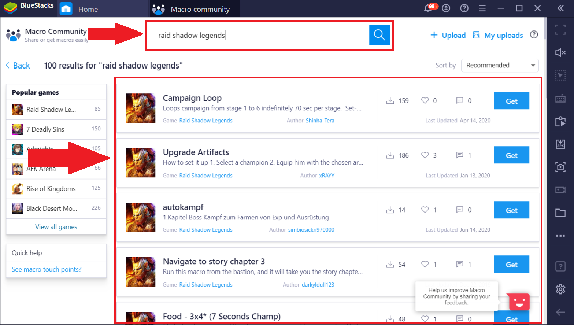Focus the macro search input field
Image resolution: width=574 pixels, height=325 pixels.
coord(260,35)
